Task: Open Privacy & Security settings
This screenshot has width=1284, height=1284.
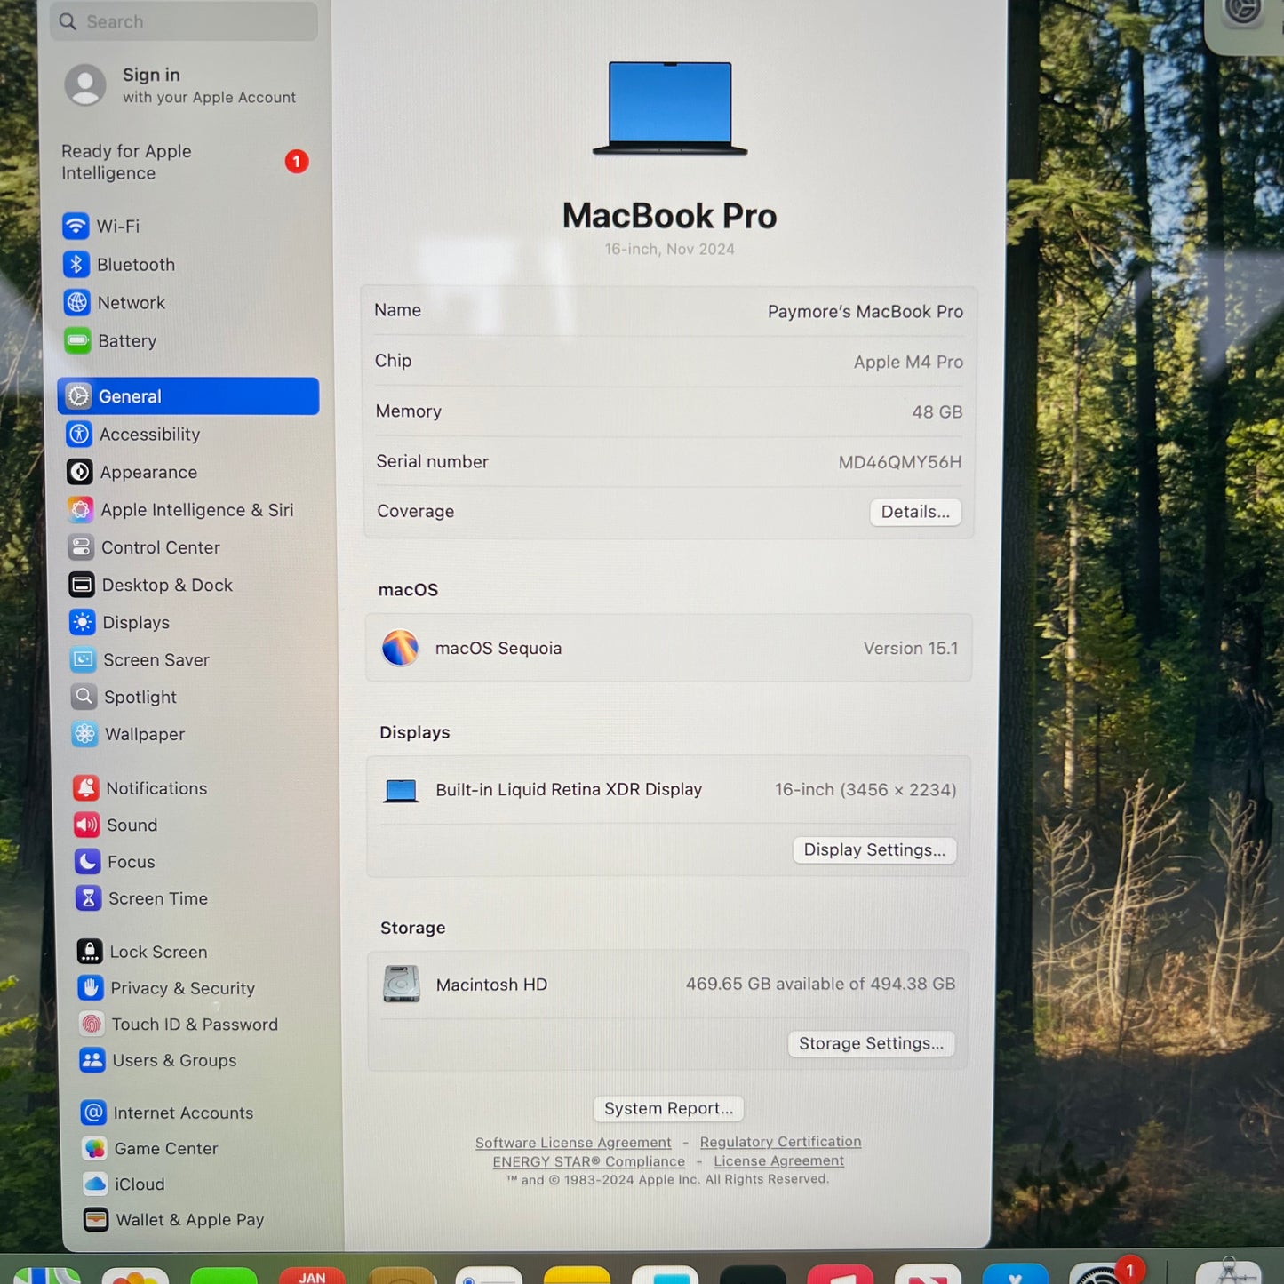Action: click(x=182, y=988)
